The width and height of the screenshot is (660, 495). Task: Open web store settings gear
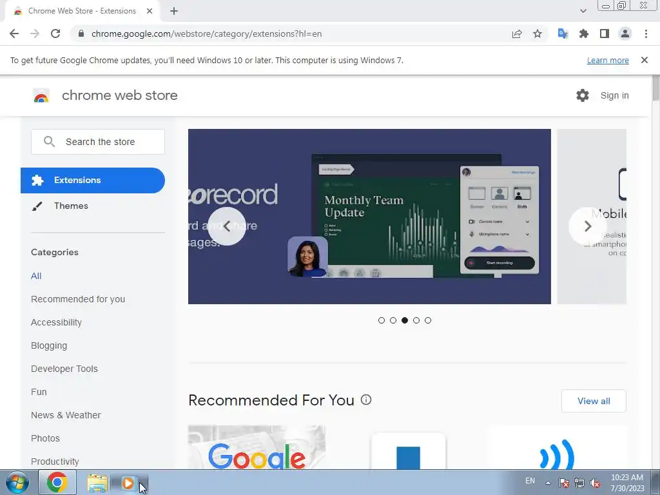[x=583, y=95]
